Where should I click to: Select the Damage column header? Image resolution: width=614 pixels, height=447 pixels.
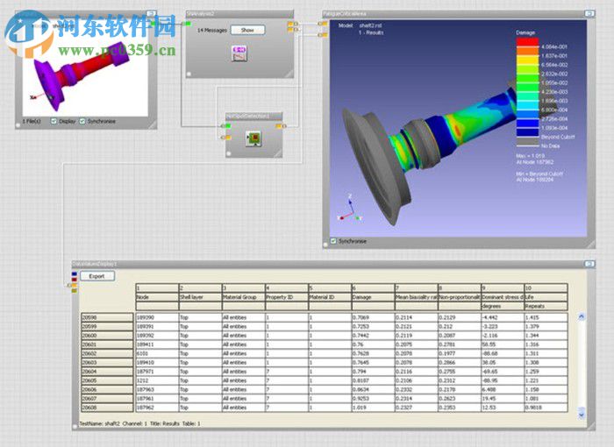[x=373, y=297]
